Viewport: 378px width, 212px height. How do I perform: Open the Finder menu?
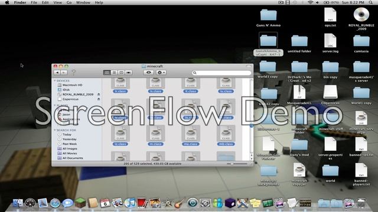[x=20, y=2]
